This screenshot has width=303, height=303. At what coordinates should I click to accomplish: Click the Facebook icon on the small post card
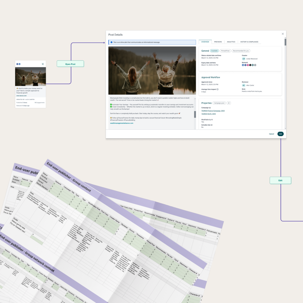point(17,64)
